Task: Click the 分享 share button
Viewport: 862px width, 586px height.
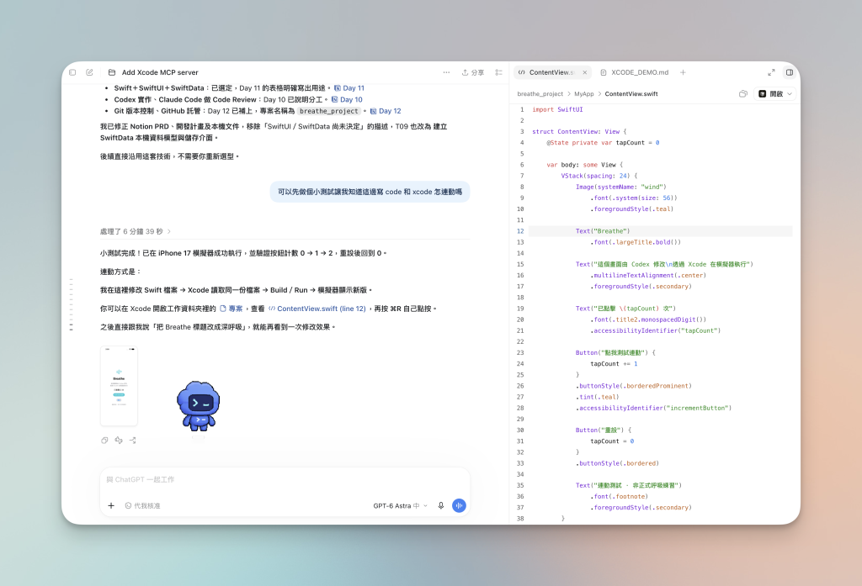Action: (473, 72)
